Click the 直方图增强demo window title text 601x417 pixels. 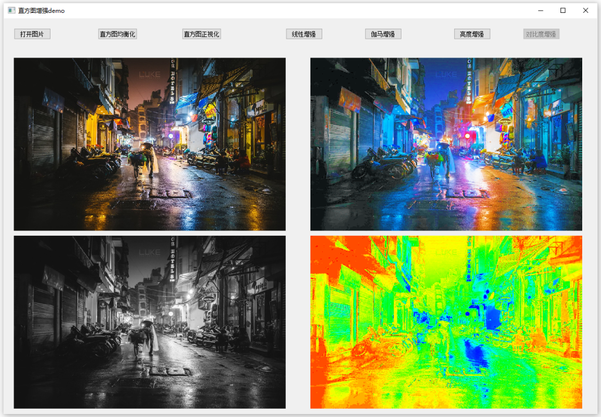pyautogui.click(x=42, y=11)
